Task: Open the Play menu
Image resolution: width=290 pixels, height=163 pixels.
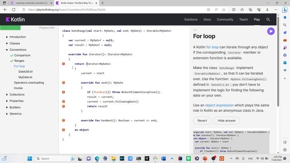Action: coord(257,19)
